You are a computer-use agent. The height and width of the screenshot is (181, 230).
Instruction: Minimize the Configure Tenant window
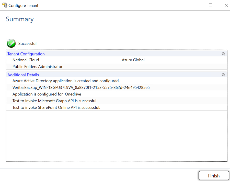(195, 5)
